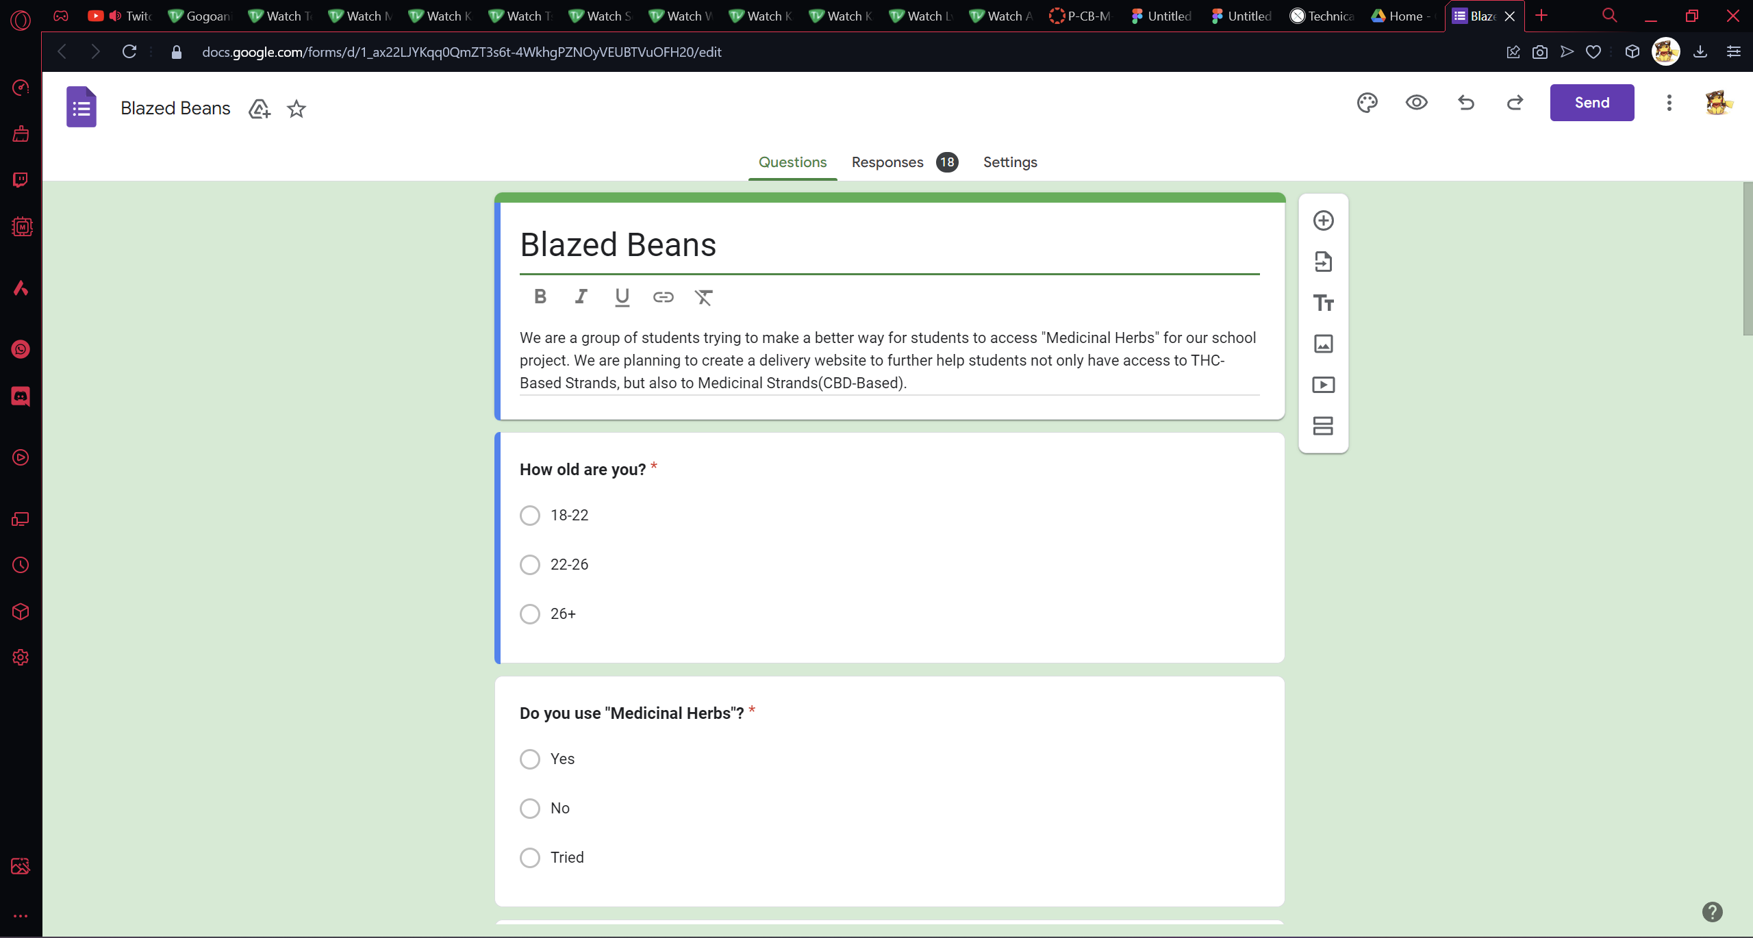The image size is (1753, 938).
Task: Click the Add image icon
Action: (1323, 344)
